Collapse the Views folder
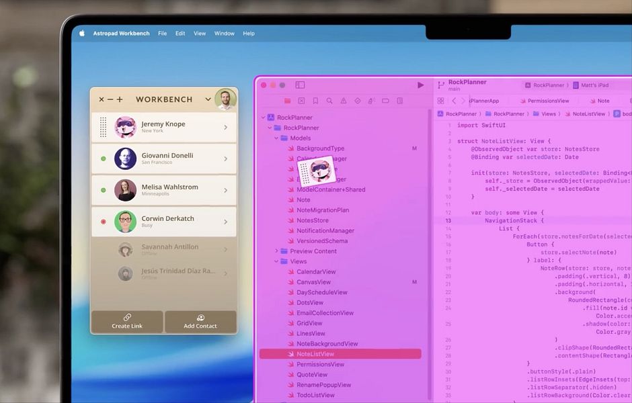Image resolution: width=632 pixels, height=403 pixels. click(276, 261)
